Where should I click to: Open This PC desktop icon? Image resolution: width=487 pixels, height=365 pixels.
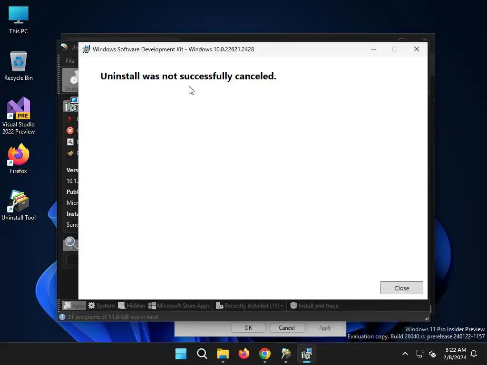tap(19, 19)
